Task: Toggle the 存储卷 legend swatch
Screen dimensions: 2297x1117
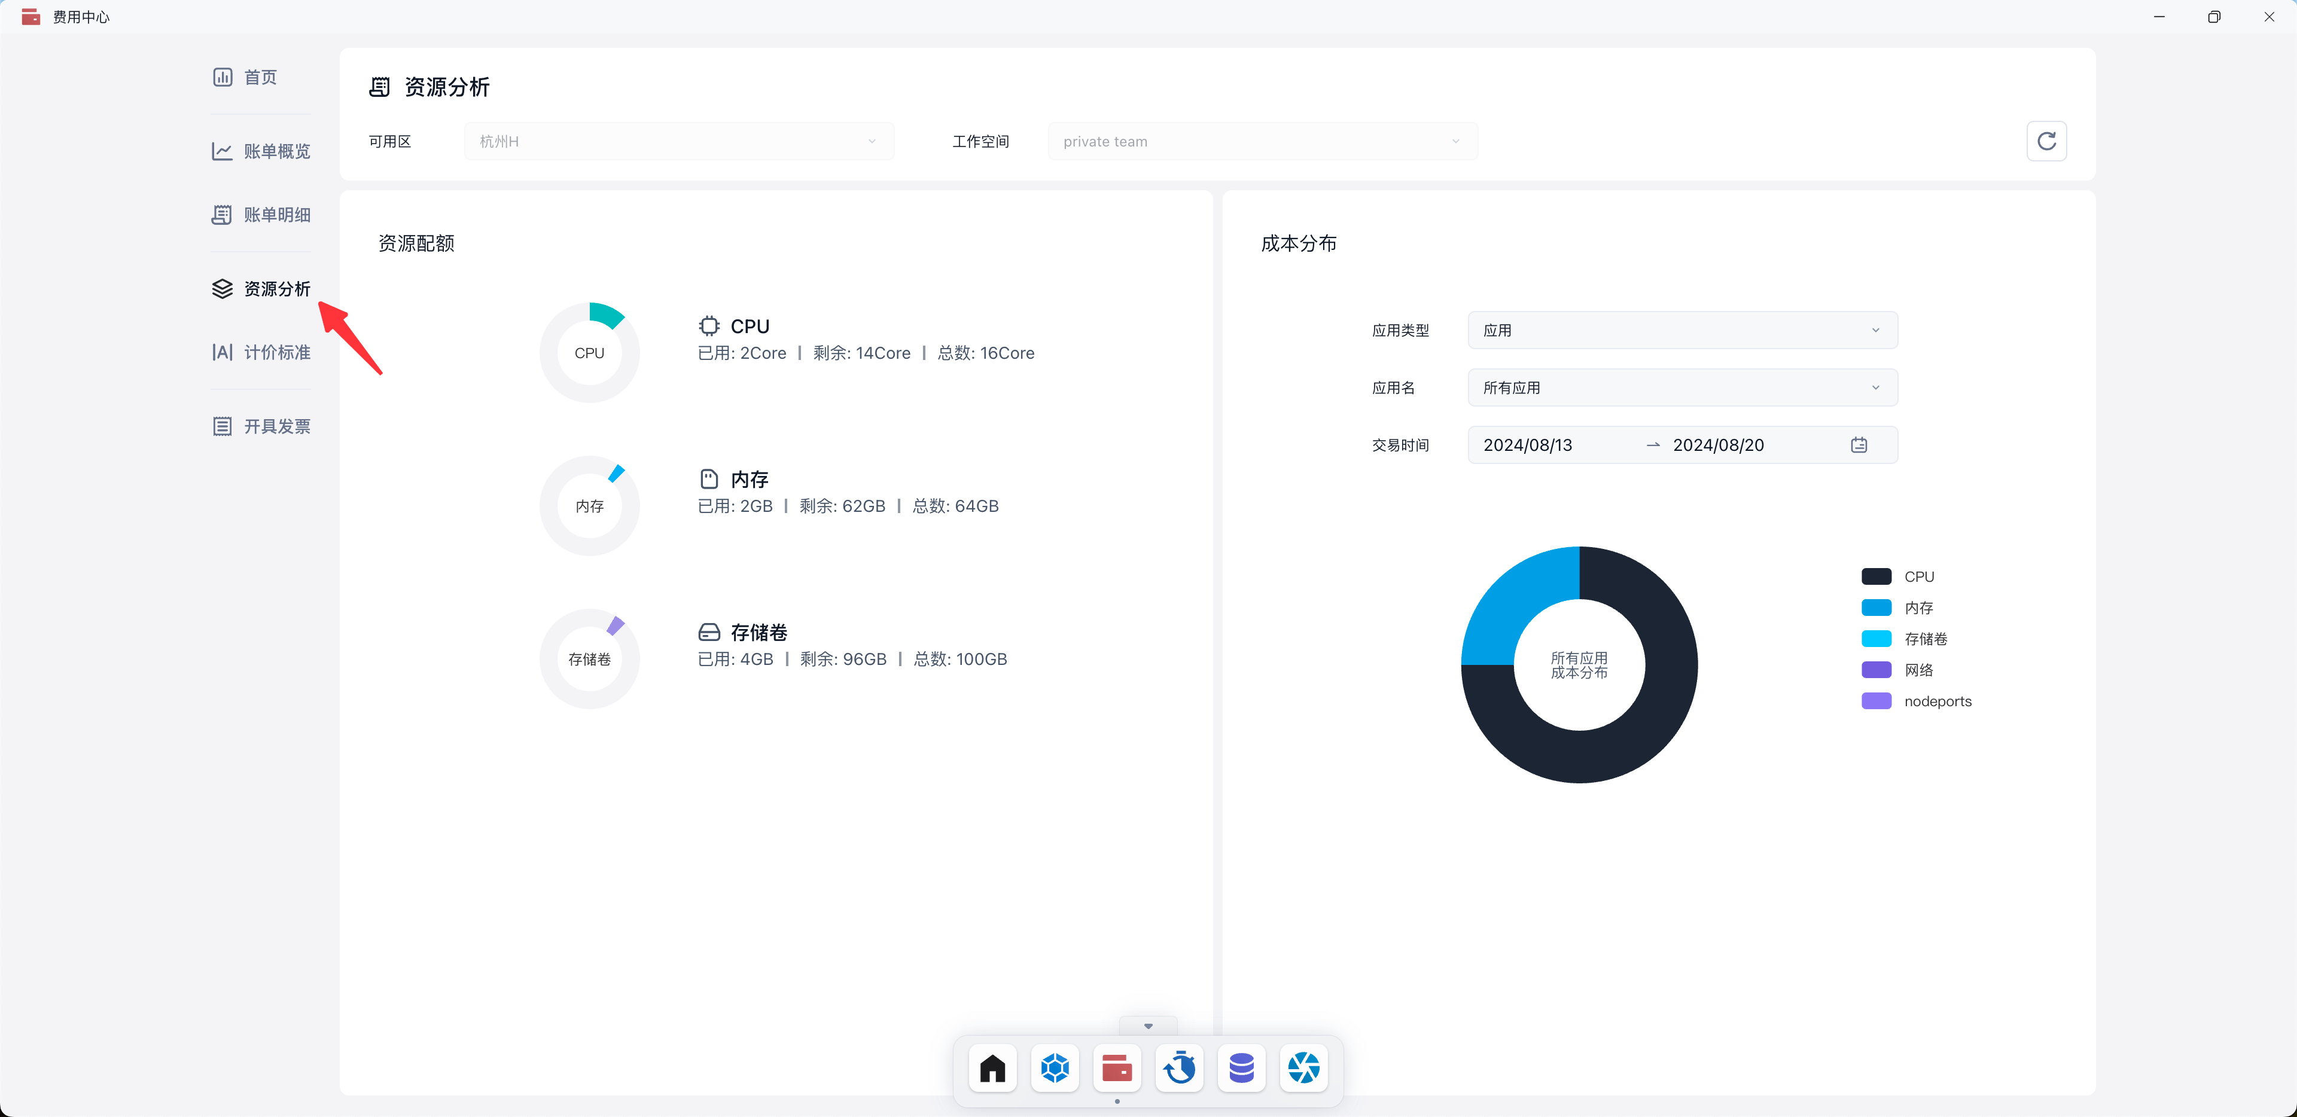Action: [1876, 639]
